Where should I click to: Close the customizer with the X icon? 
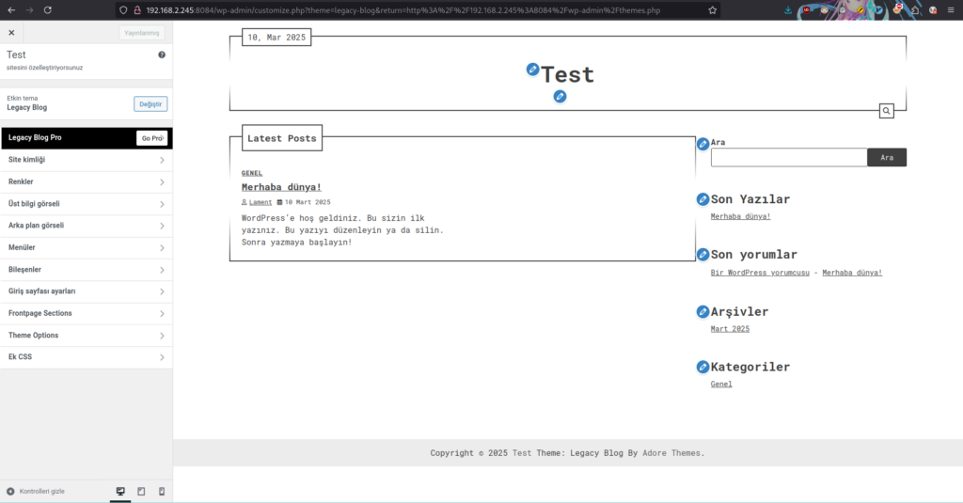click(11, 33)
